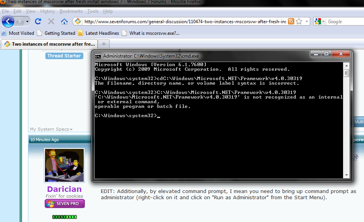Bookmark this page with the star icon
Viewport: 364px width, 222px height.
[x=299, y=22]
